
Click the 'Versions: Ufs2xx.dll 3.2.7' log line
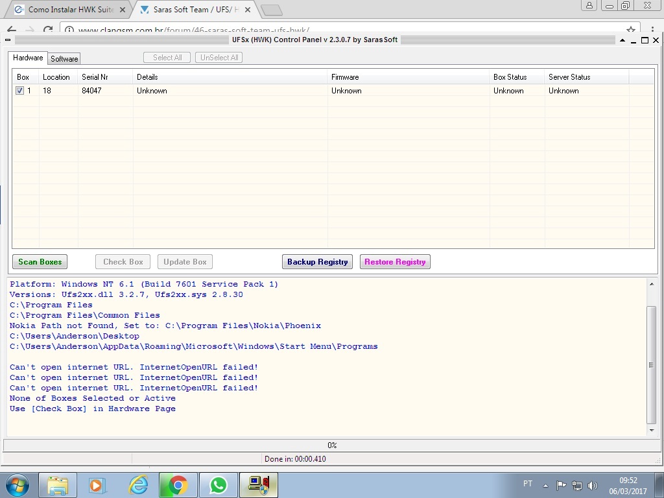click(x=126, y=295)
